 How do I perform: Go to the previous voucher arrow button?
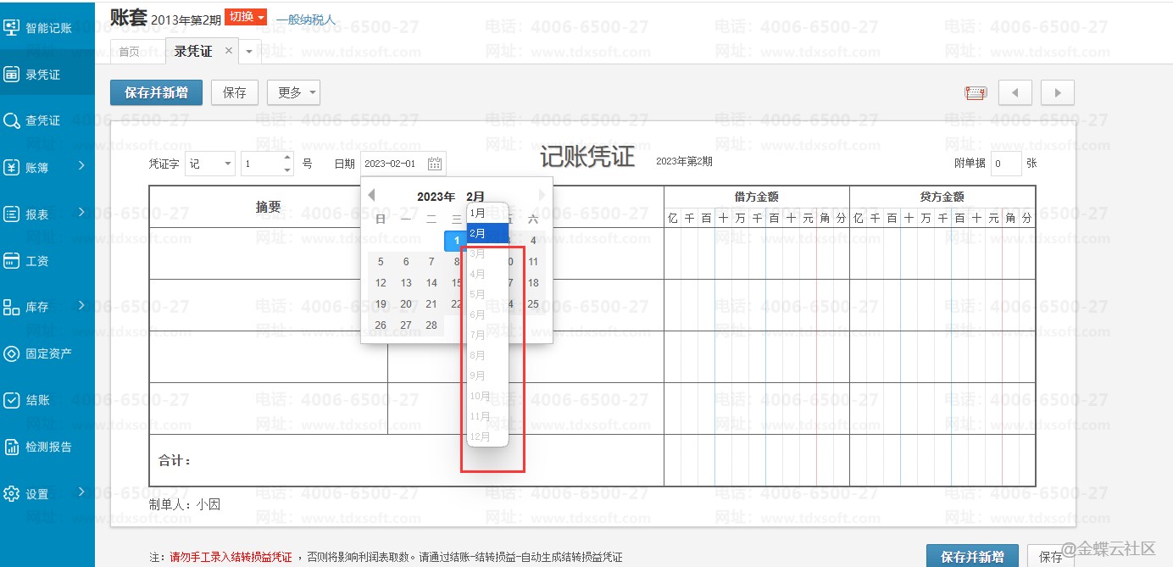click(1015, 92)
